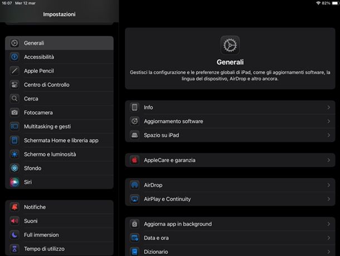Click the Tempo di utilizzo hourglass icon

14,249
